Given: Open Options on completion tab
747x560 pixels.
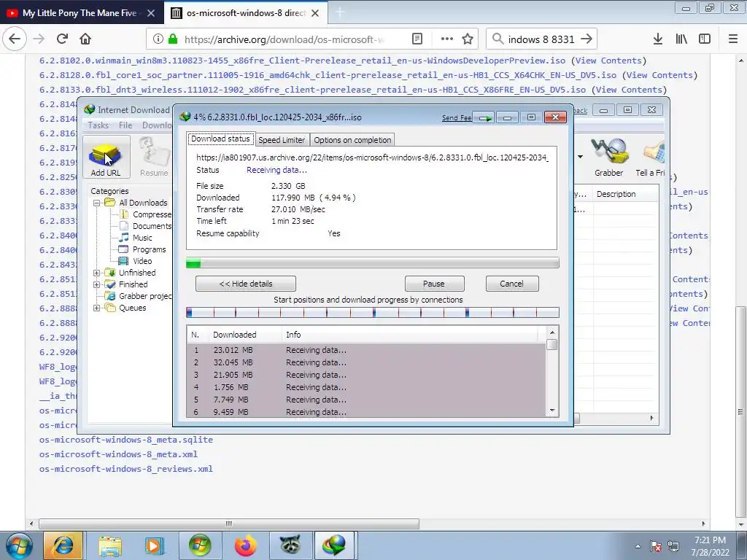Looking at the screenshot, I should pos(352,140).
